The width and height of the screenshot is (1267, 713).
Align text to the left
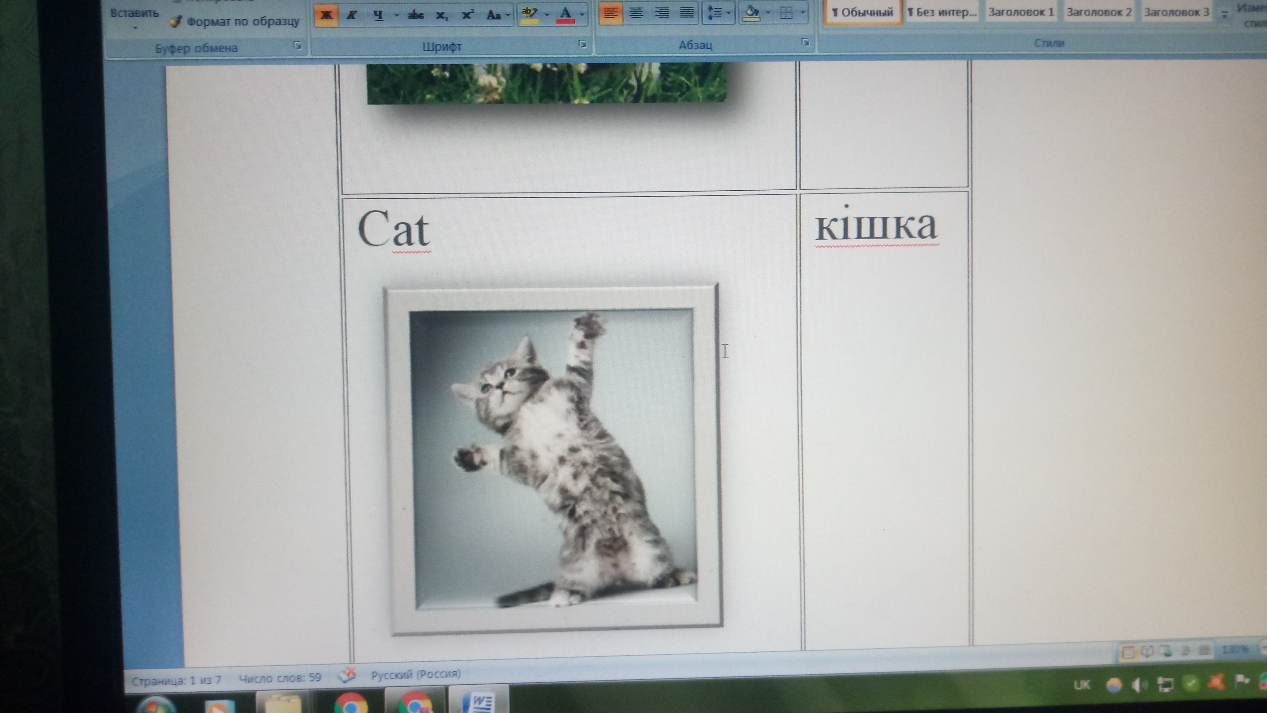[610, 13]
